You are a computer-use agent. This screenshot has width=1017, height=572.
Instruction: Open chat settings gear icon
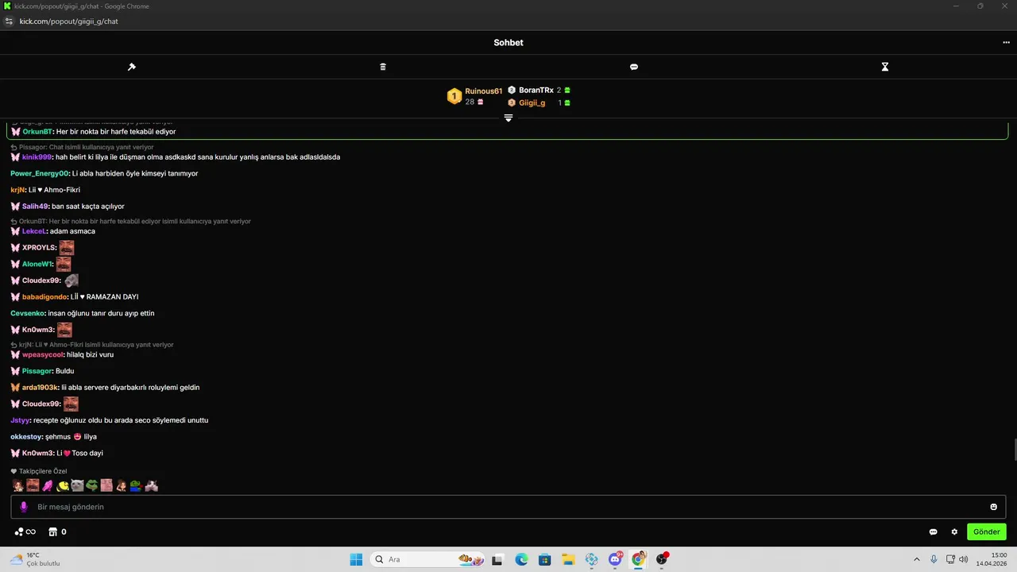pyautogui.click(x=955, y=532)
